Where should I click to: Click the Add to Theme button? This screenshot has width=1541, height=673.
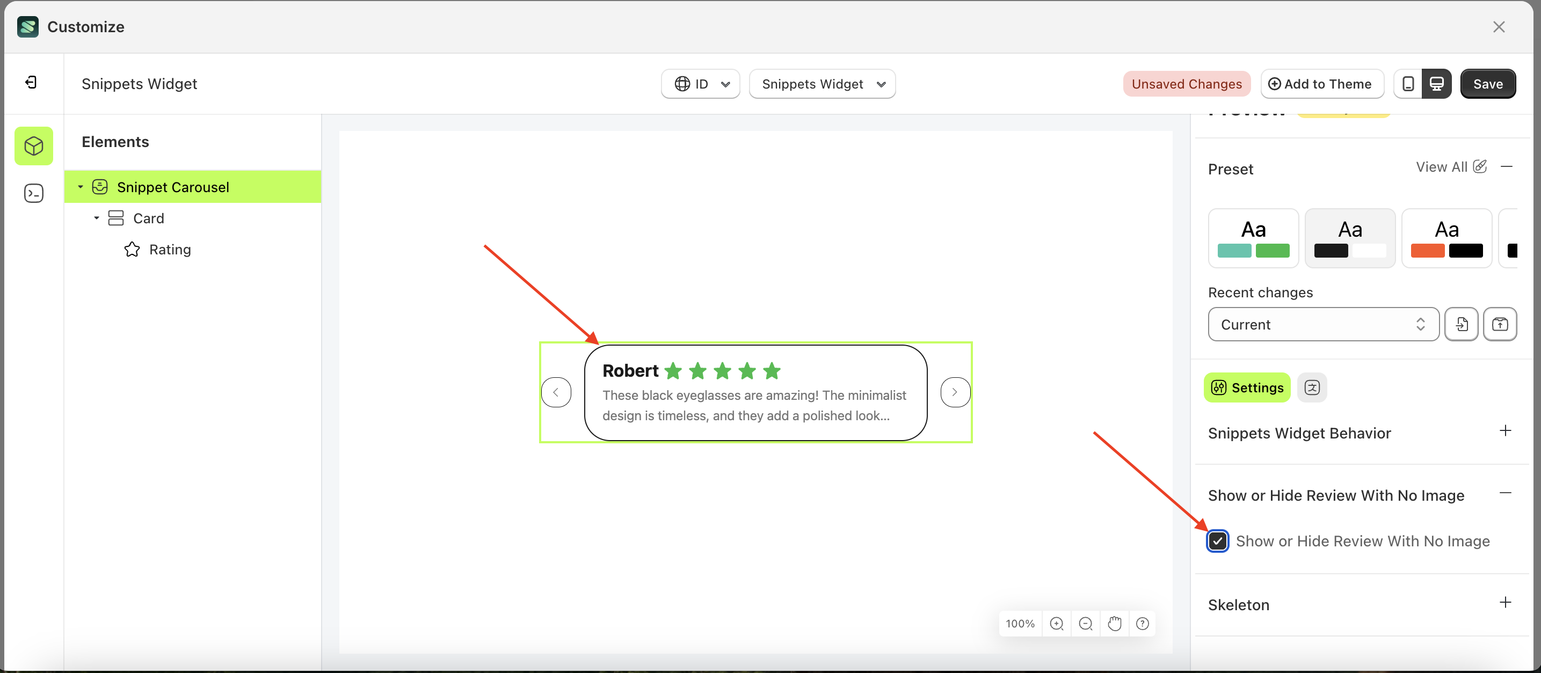point(1322,84)
